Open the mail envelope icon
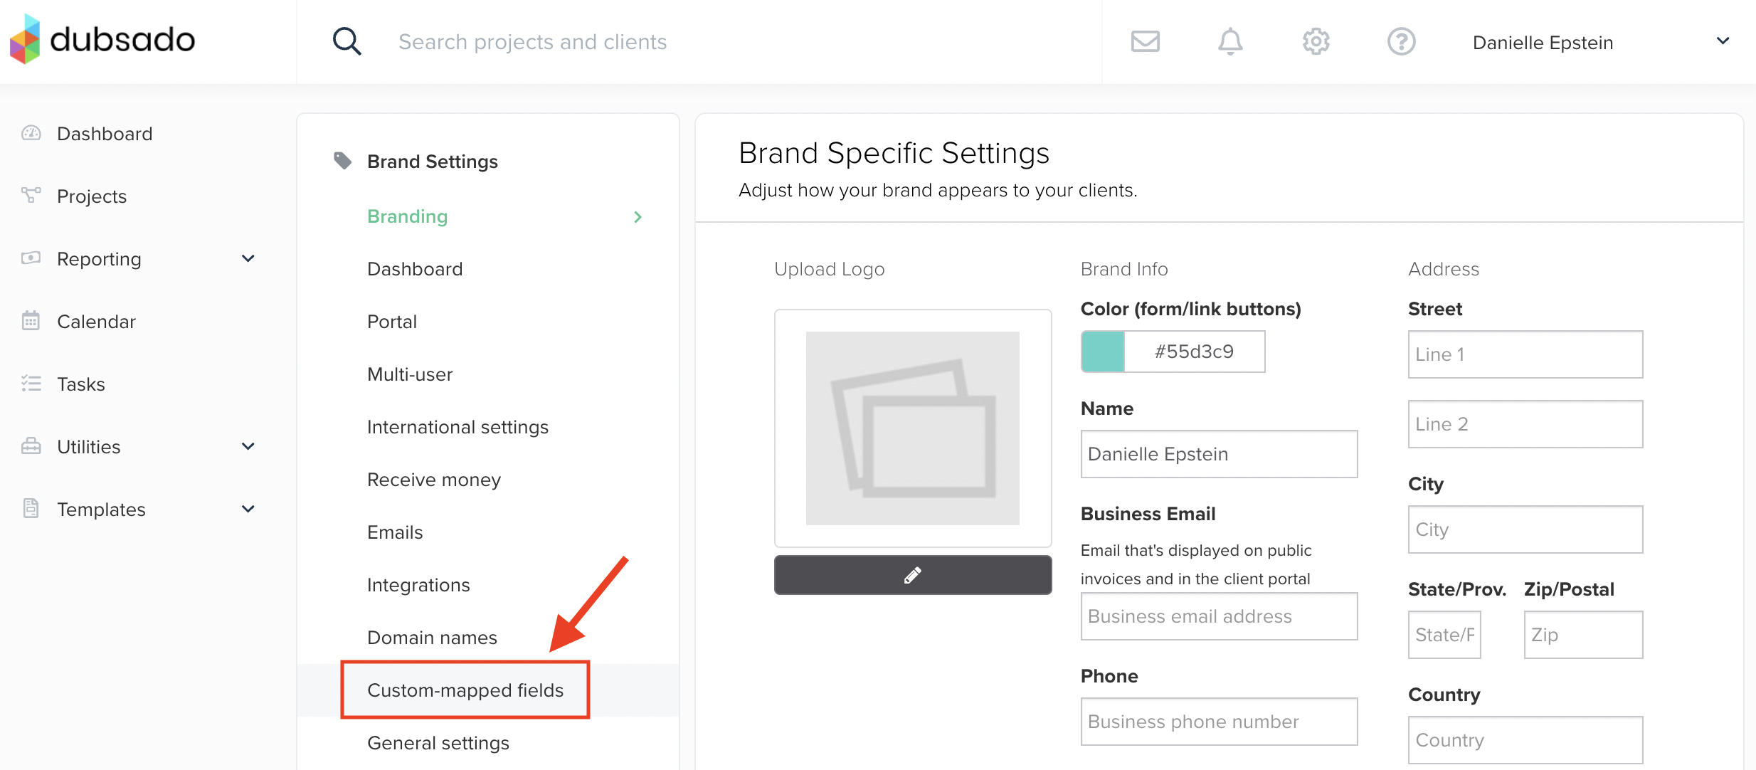Viewport: 1756px width, 770px height. click(x=1145, y=41)
